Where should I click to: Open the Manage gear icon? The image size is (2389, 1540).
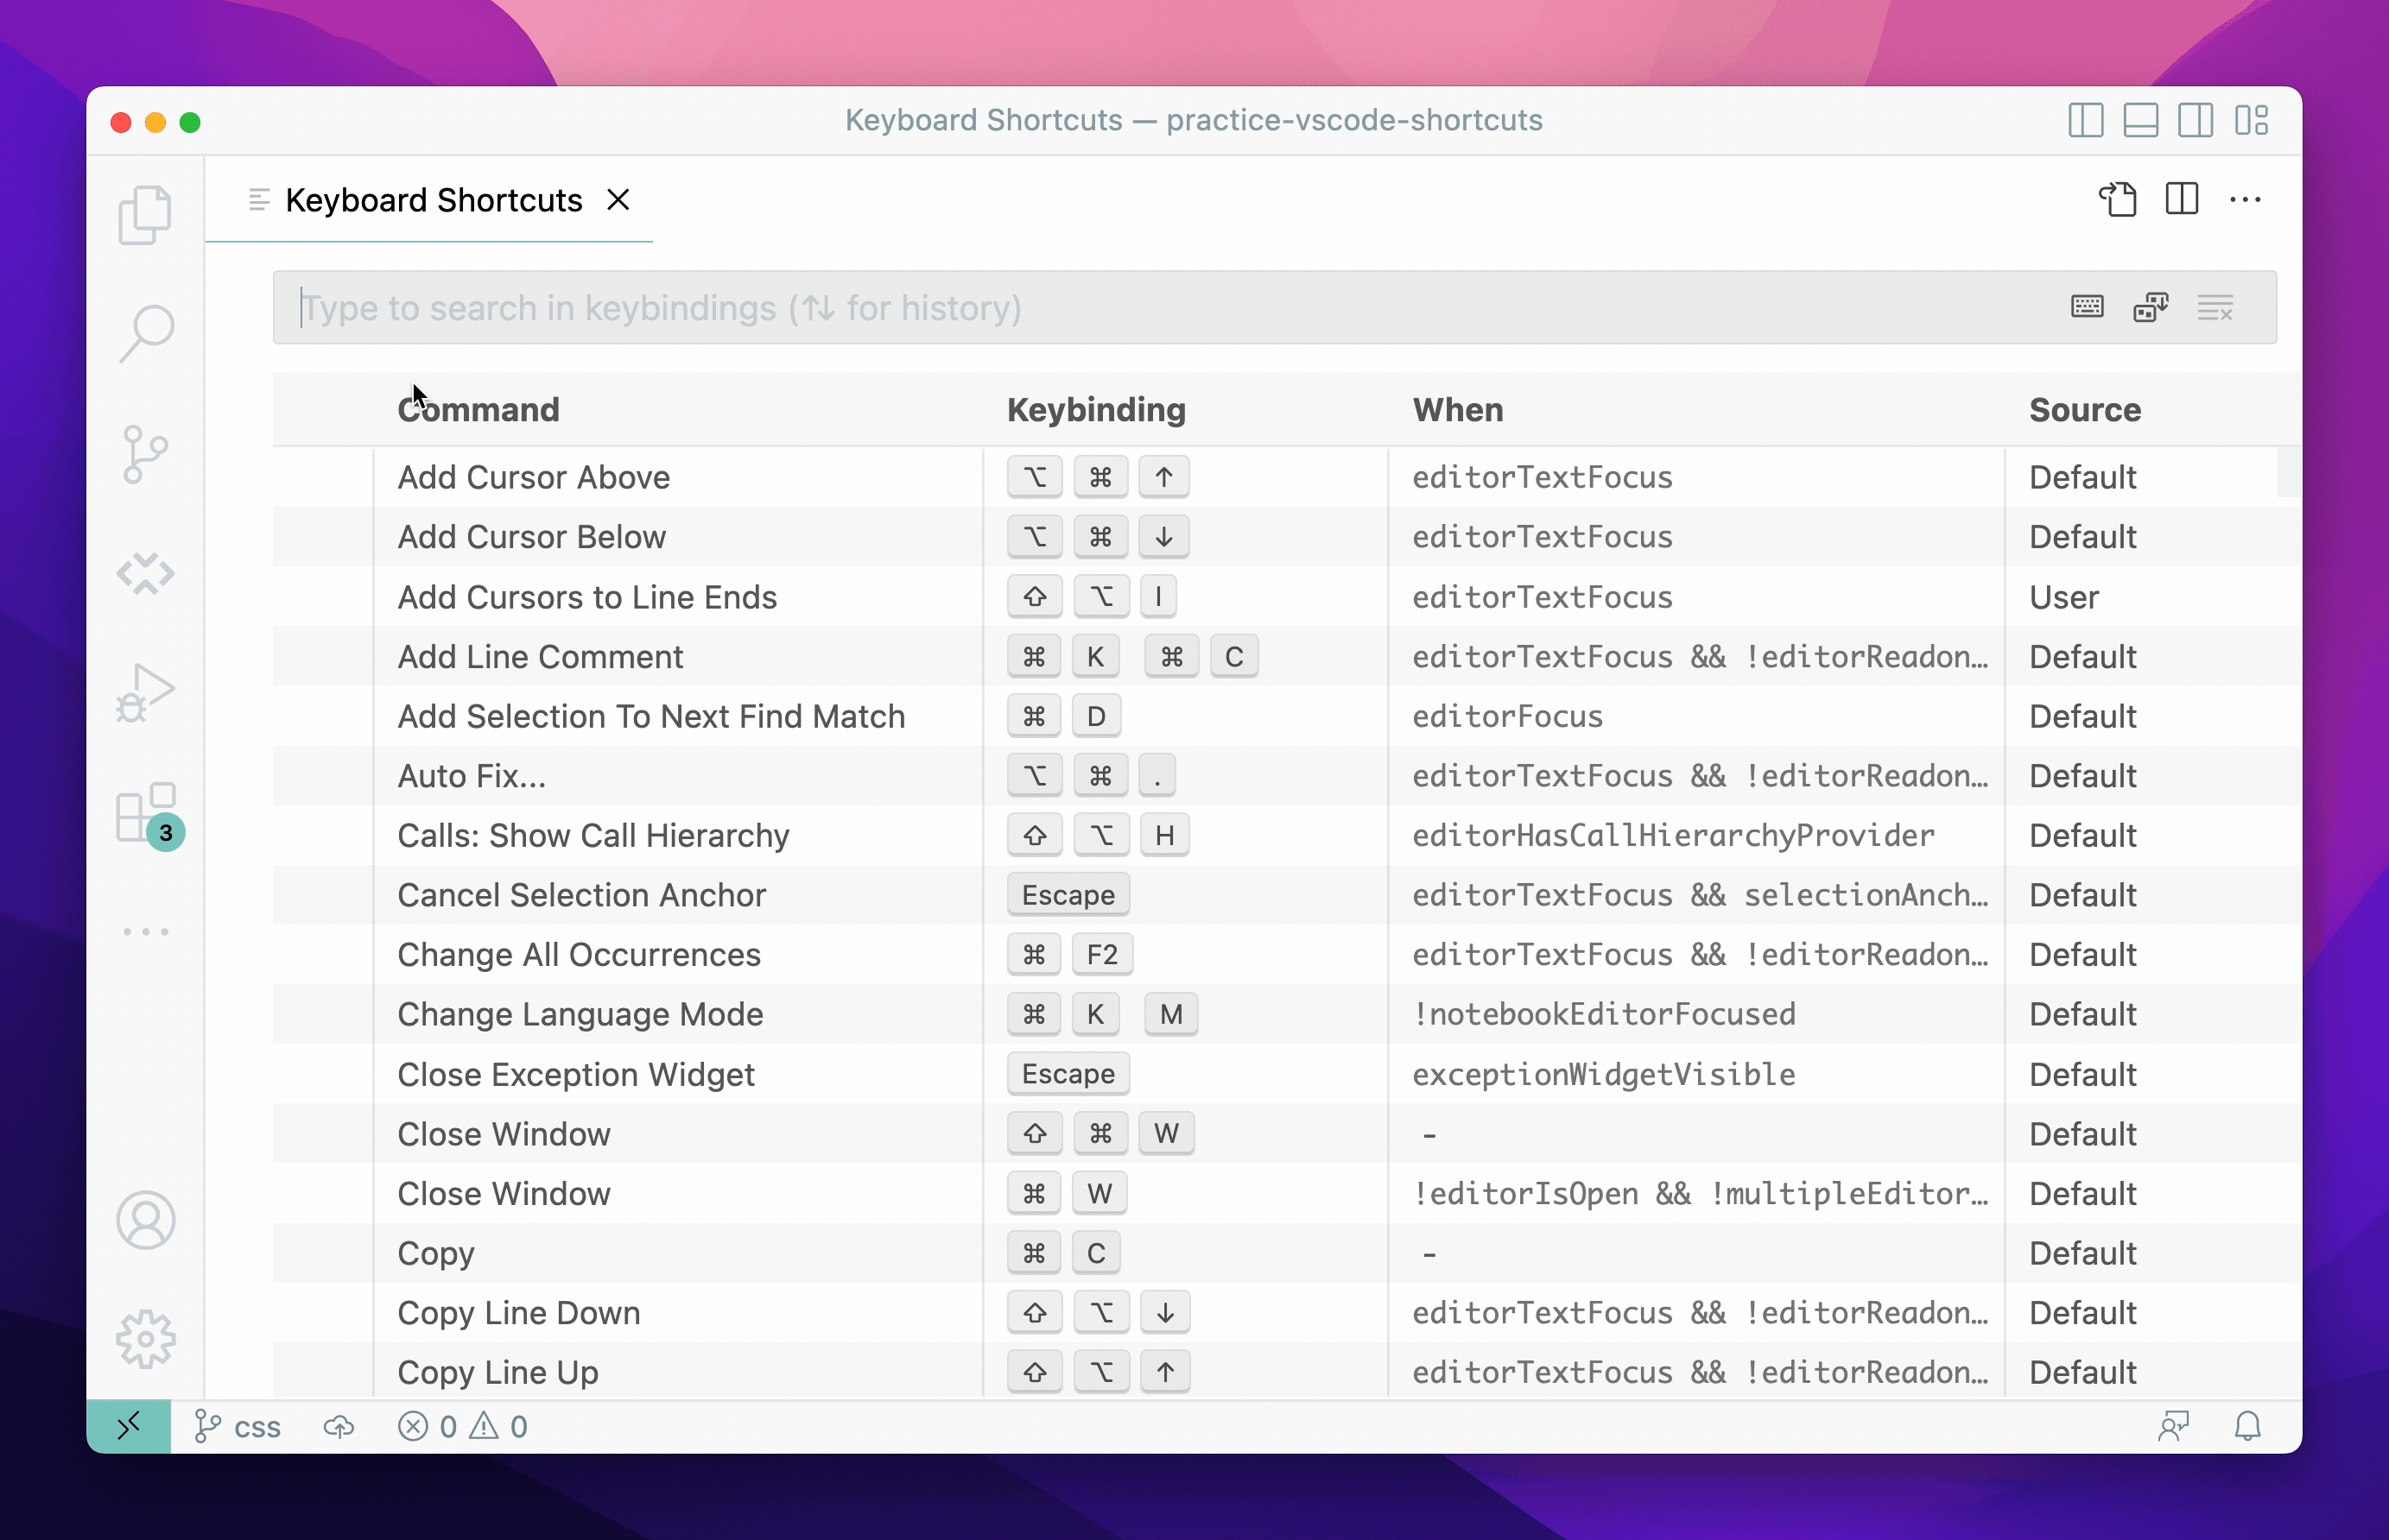click(x=146, y=1338)
